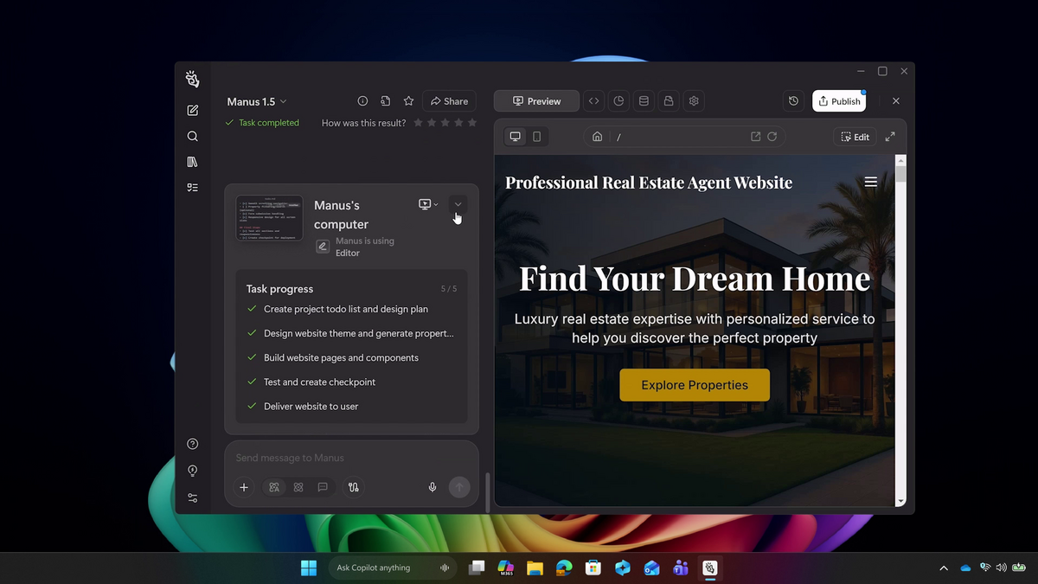Open version history clock icon
Image resolution: width=1038 pixels, height=584 pixels.
point(794,101)
